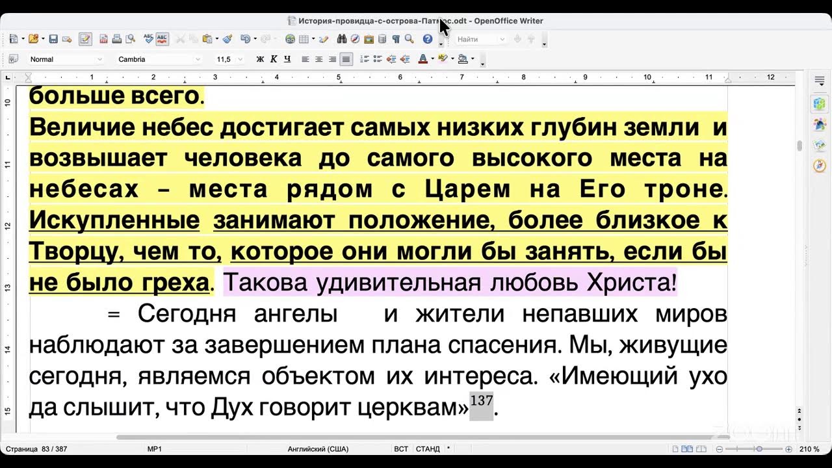Click the Open file folder icon
The width and height of the screenshot is (832, 468).
[33, 39]
